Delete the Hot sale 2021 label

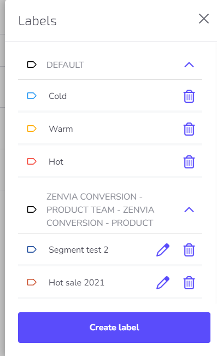coord(189,283)
